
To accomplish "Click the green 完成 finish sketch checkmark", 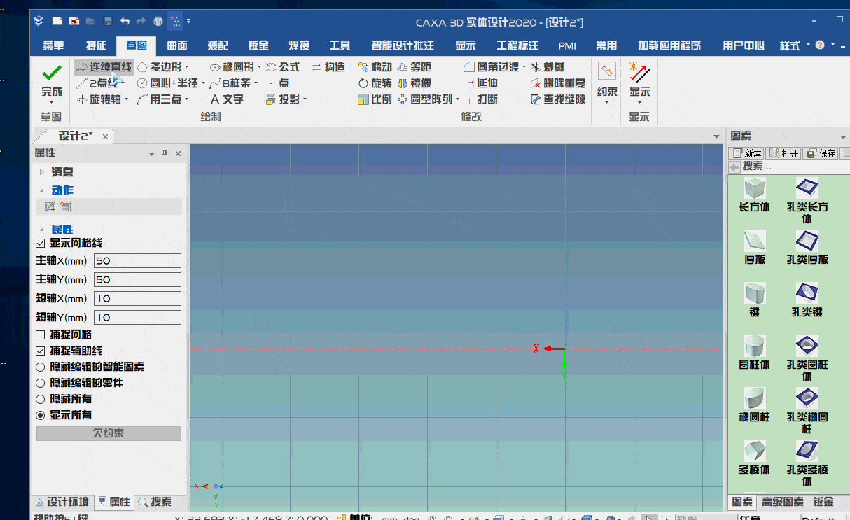I will coord(50,73).
